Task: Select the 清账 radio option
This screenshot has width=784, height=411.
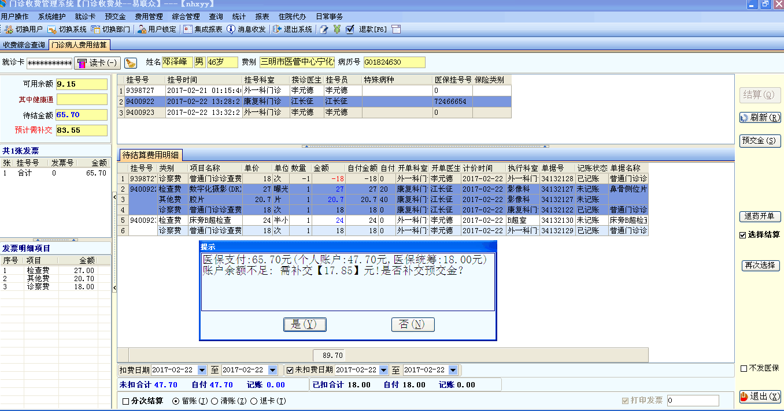Action: [x=215, y=401]
